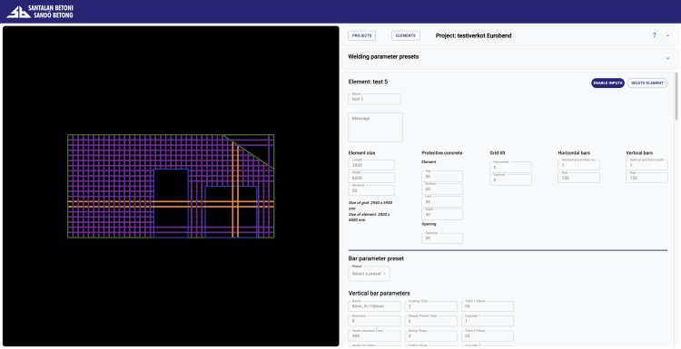Click the Message text area
This screenshot has height=349, width=681.
[375, 127]
